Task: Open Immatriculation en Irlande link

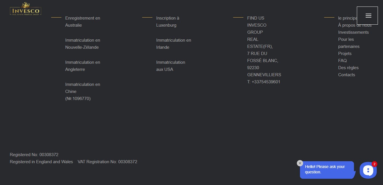Action: pyautogui.click(x=173, y=44)
